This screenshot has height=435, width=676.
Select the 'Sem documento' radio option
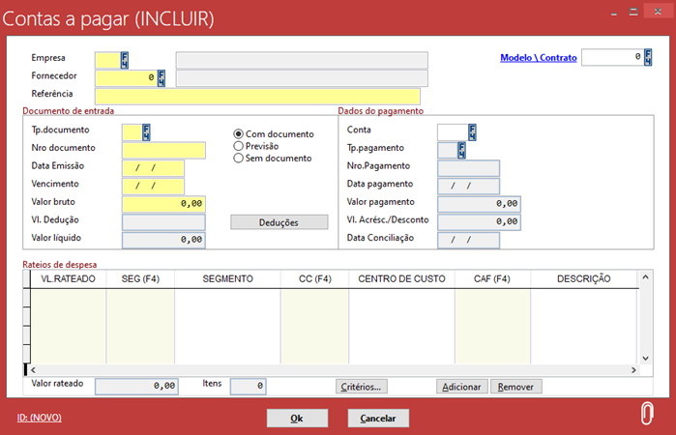[x=239, y=158]
